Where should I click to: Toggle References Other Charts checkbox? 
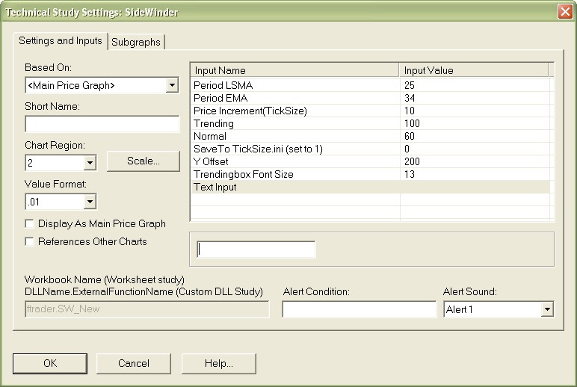coord(30,241)
